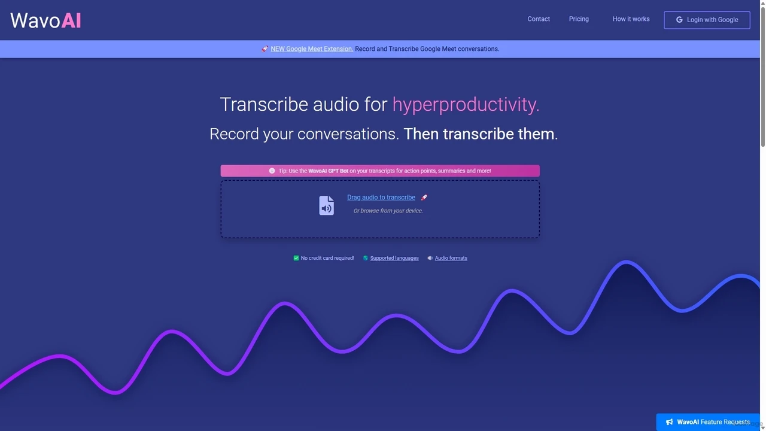
Task: Click the audio file icon in the upload area
Action: click(326, 205)
